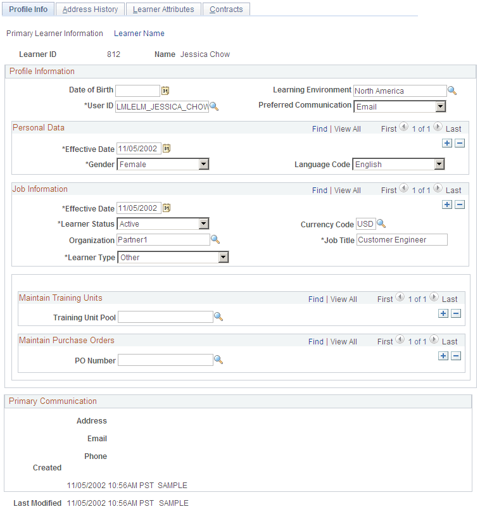Open the Gender dropdown

click(x=204, y=164)
